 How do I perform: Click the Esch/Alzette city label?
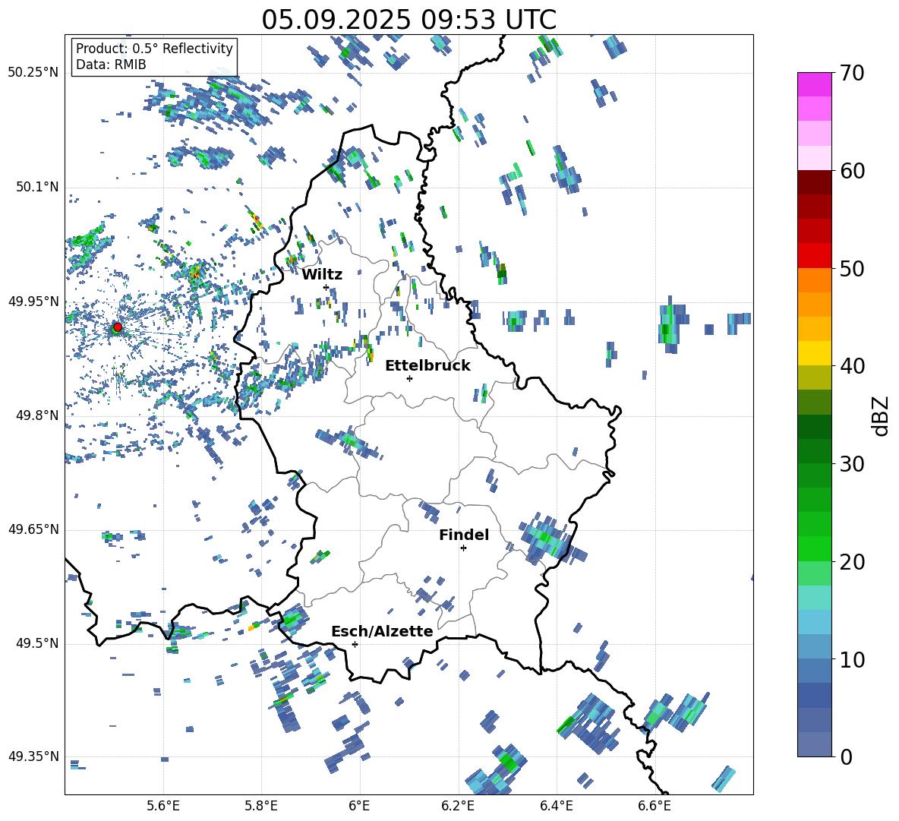(382, 631)
